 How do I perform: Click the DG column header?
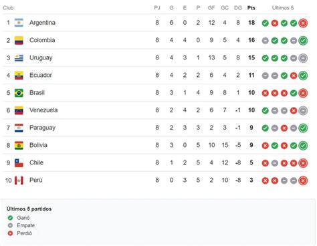[x=238, y=8]
